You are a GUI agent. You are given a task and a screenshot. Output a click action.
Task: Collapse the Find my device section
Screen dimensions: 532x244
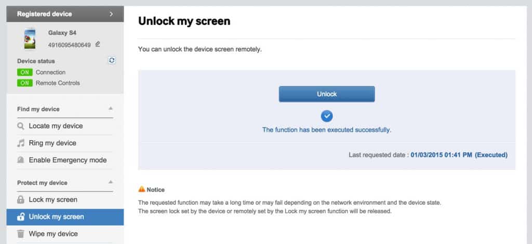pyautogui.click(x=110, y=108)
